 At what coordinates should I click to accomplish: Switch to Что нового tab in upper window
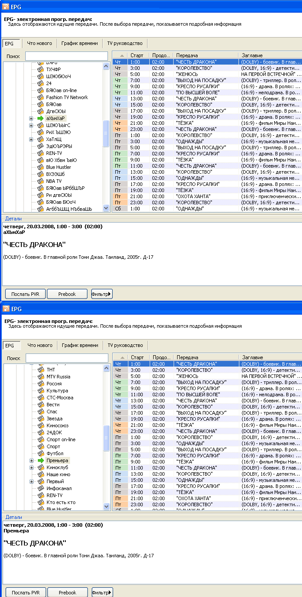click(x=40, y=43)
